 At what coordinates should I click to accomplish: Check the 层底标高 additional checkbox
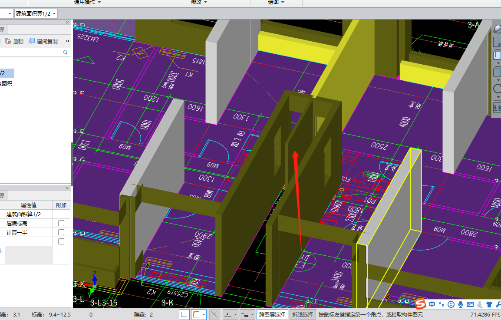[x=61, y=223]
